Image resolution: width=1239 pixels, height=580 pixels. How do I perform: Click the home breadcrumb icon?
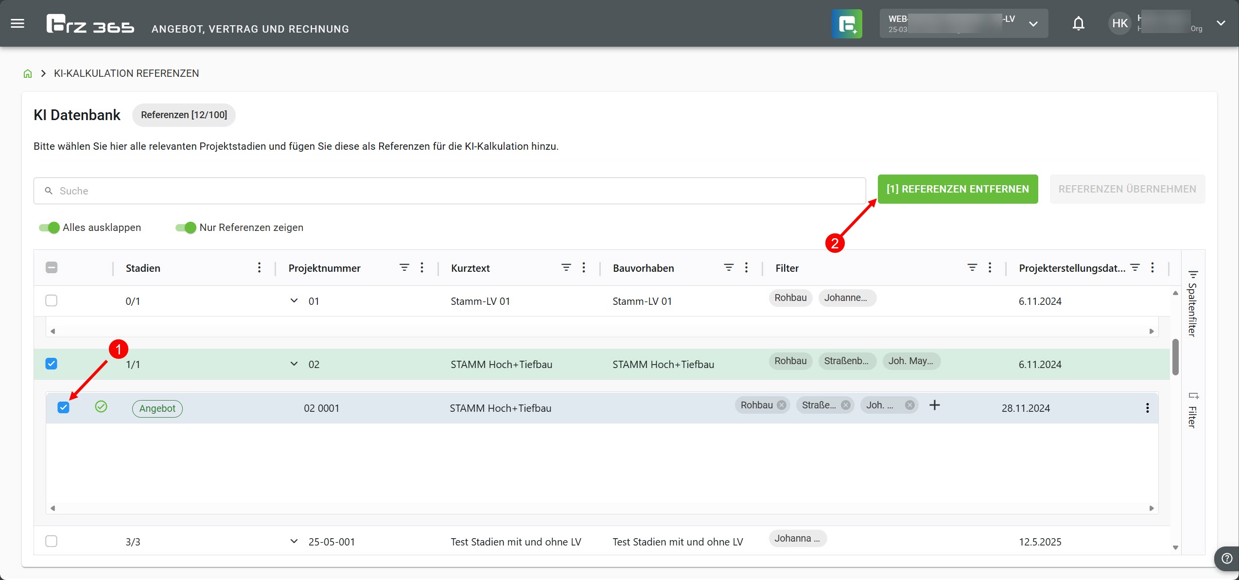click(28, 73)
